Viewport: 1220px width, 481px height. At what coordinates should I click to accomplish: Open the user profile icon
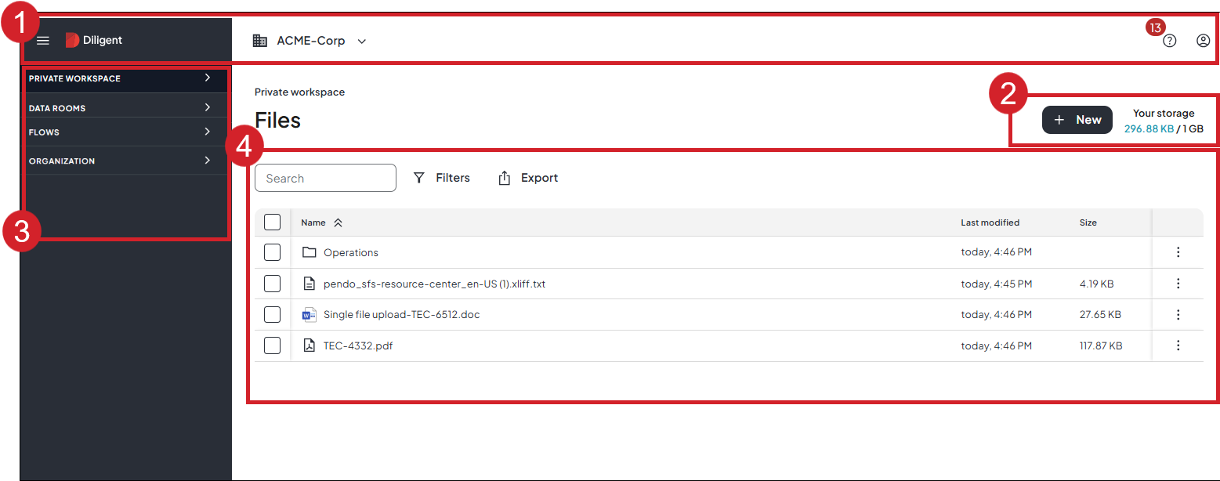pyautogui.click(x=1203, y=41)
